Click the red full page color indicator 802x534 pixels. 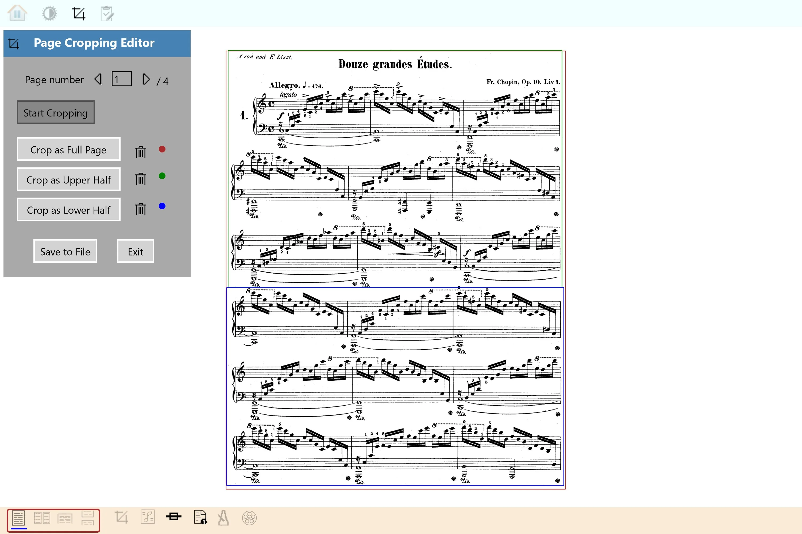(162, 149)
